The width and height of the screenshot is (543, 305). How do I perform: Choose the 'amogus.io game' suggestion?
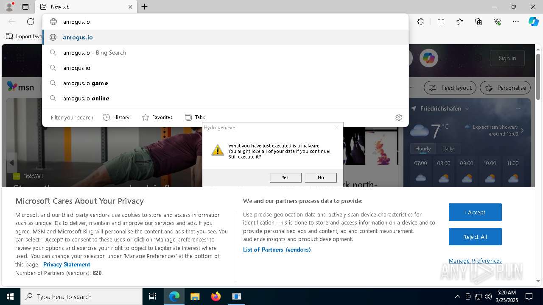coord(226,83)
